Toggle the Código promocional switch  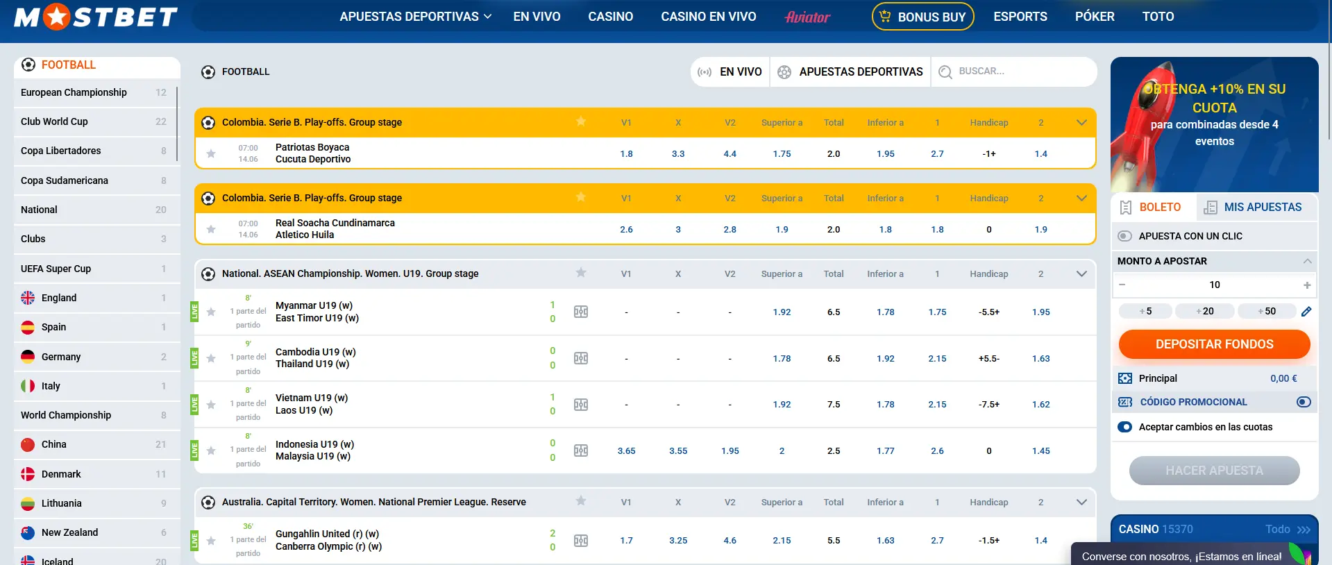click(1304, 402)
